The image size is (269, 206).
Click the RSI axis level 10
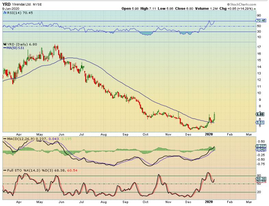pos(259,37)
